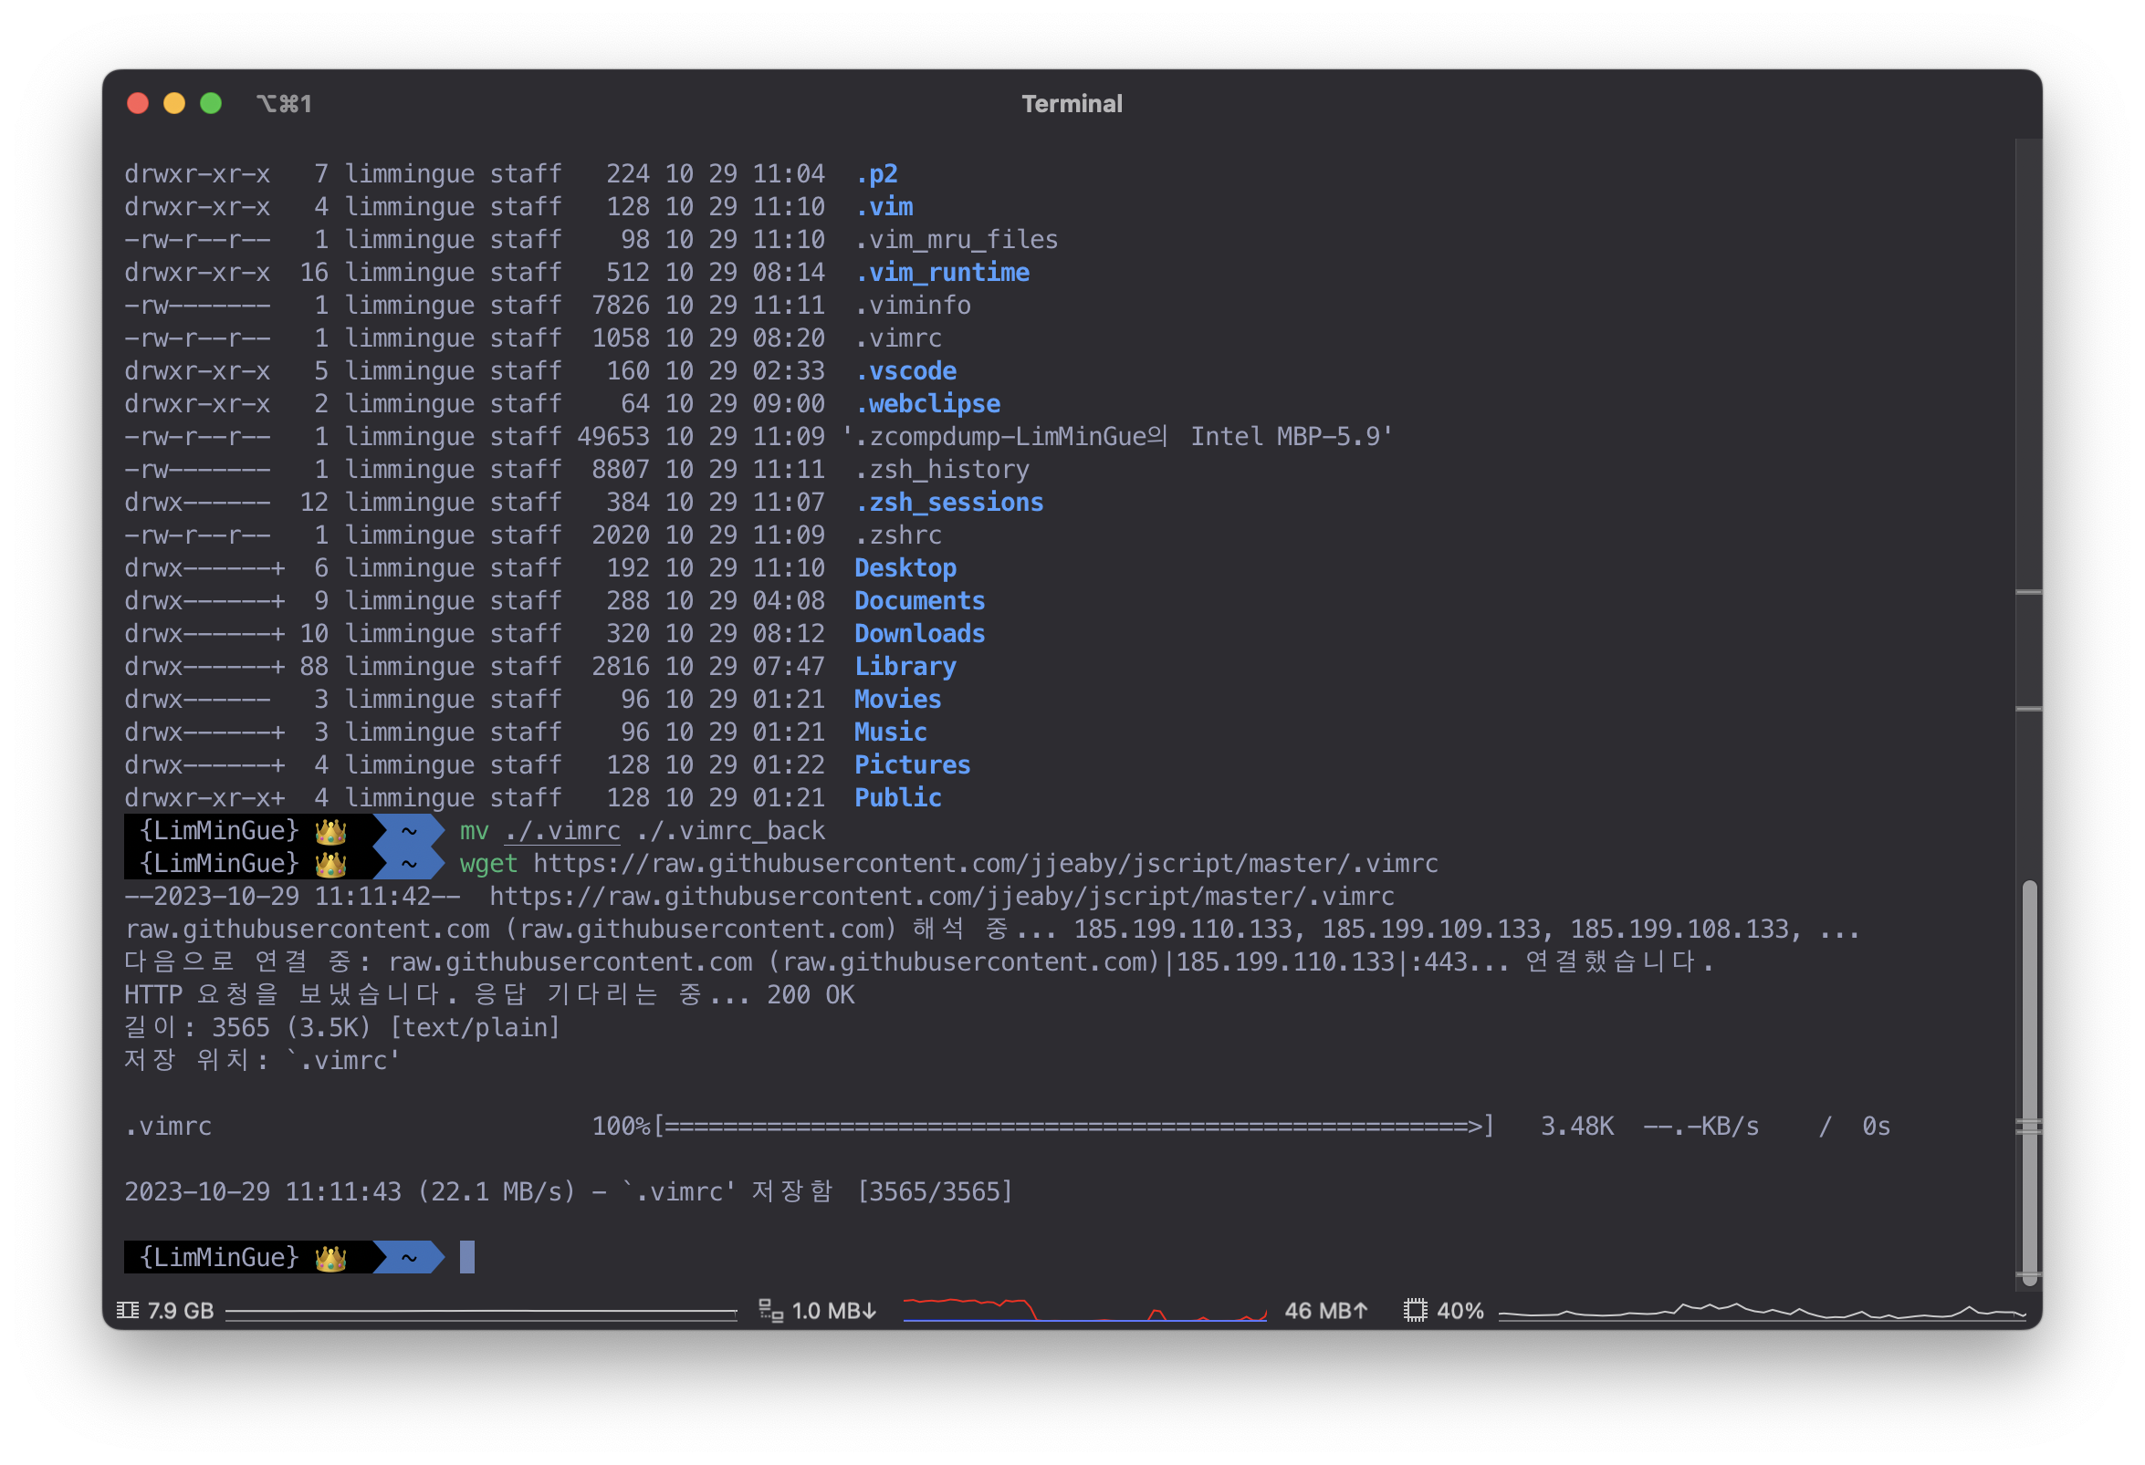Click the blue tilde directory segment of the current prompt

coord(409,1257)
